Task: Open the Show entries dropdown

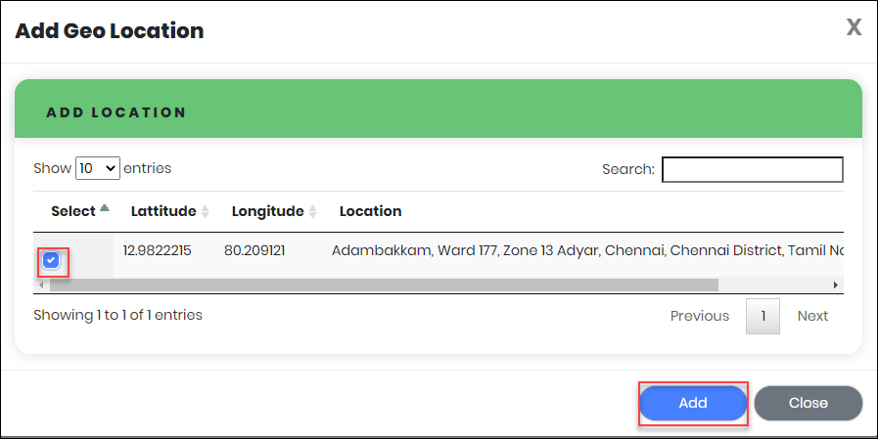Action: [98, 168]
